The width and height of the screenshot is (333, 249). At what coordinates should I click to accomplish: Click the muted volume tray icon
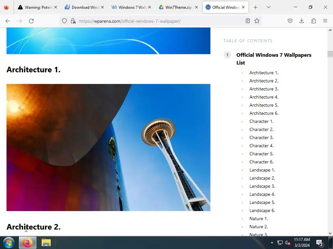tap(287, 243)
